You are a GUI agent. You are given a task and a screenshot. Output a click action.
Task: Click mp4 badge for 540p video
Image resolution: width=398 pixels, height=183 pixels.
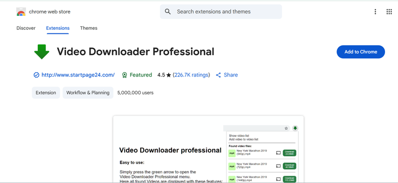pyautogui.click(x=232, y=153)
